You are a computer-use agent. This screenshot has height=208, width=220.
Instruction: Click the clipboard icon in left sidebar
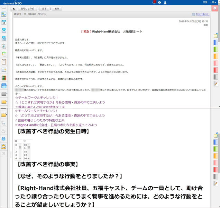coord(4,62)
